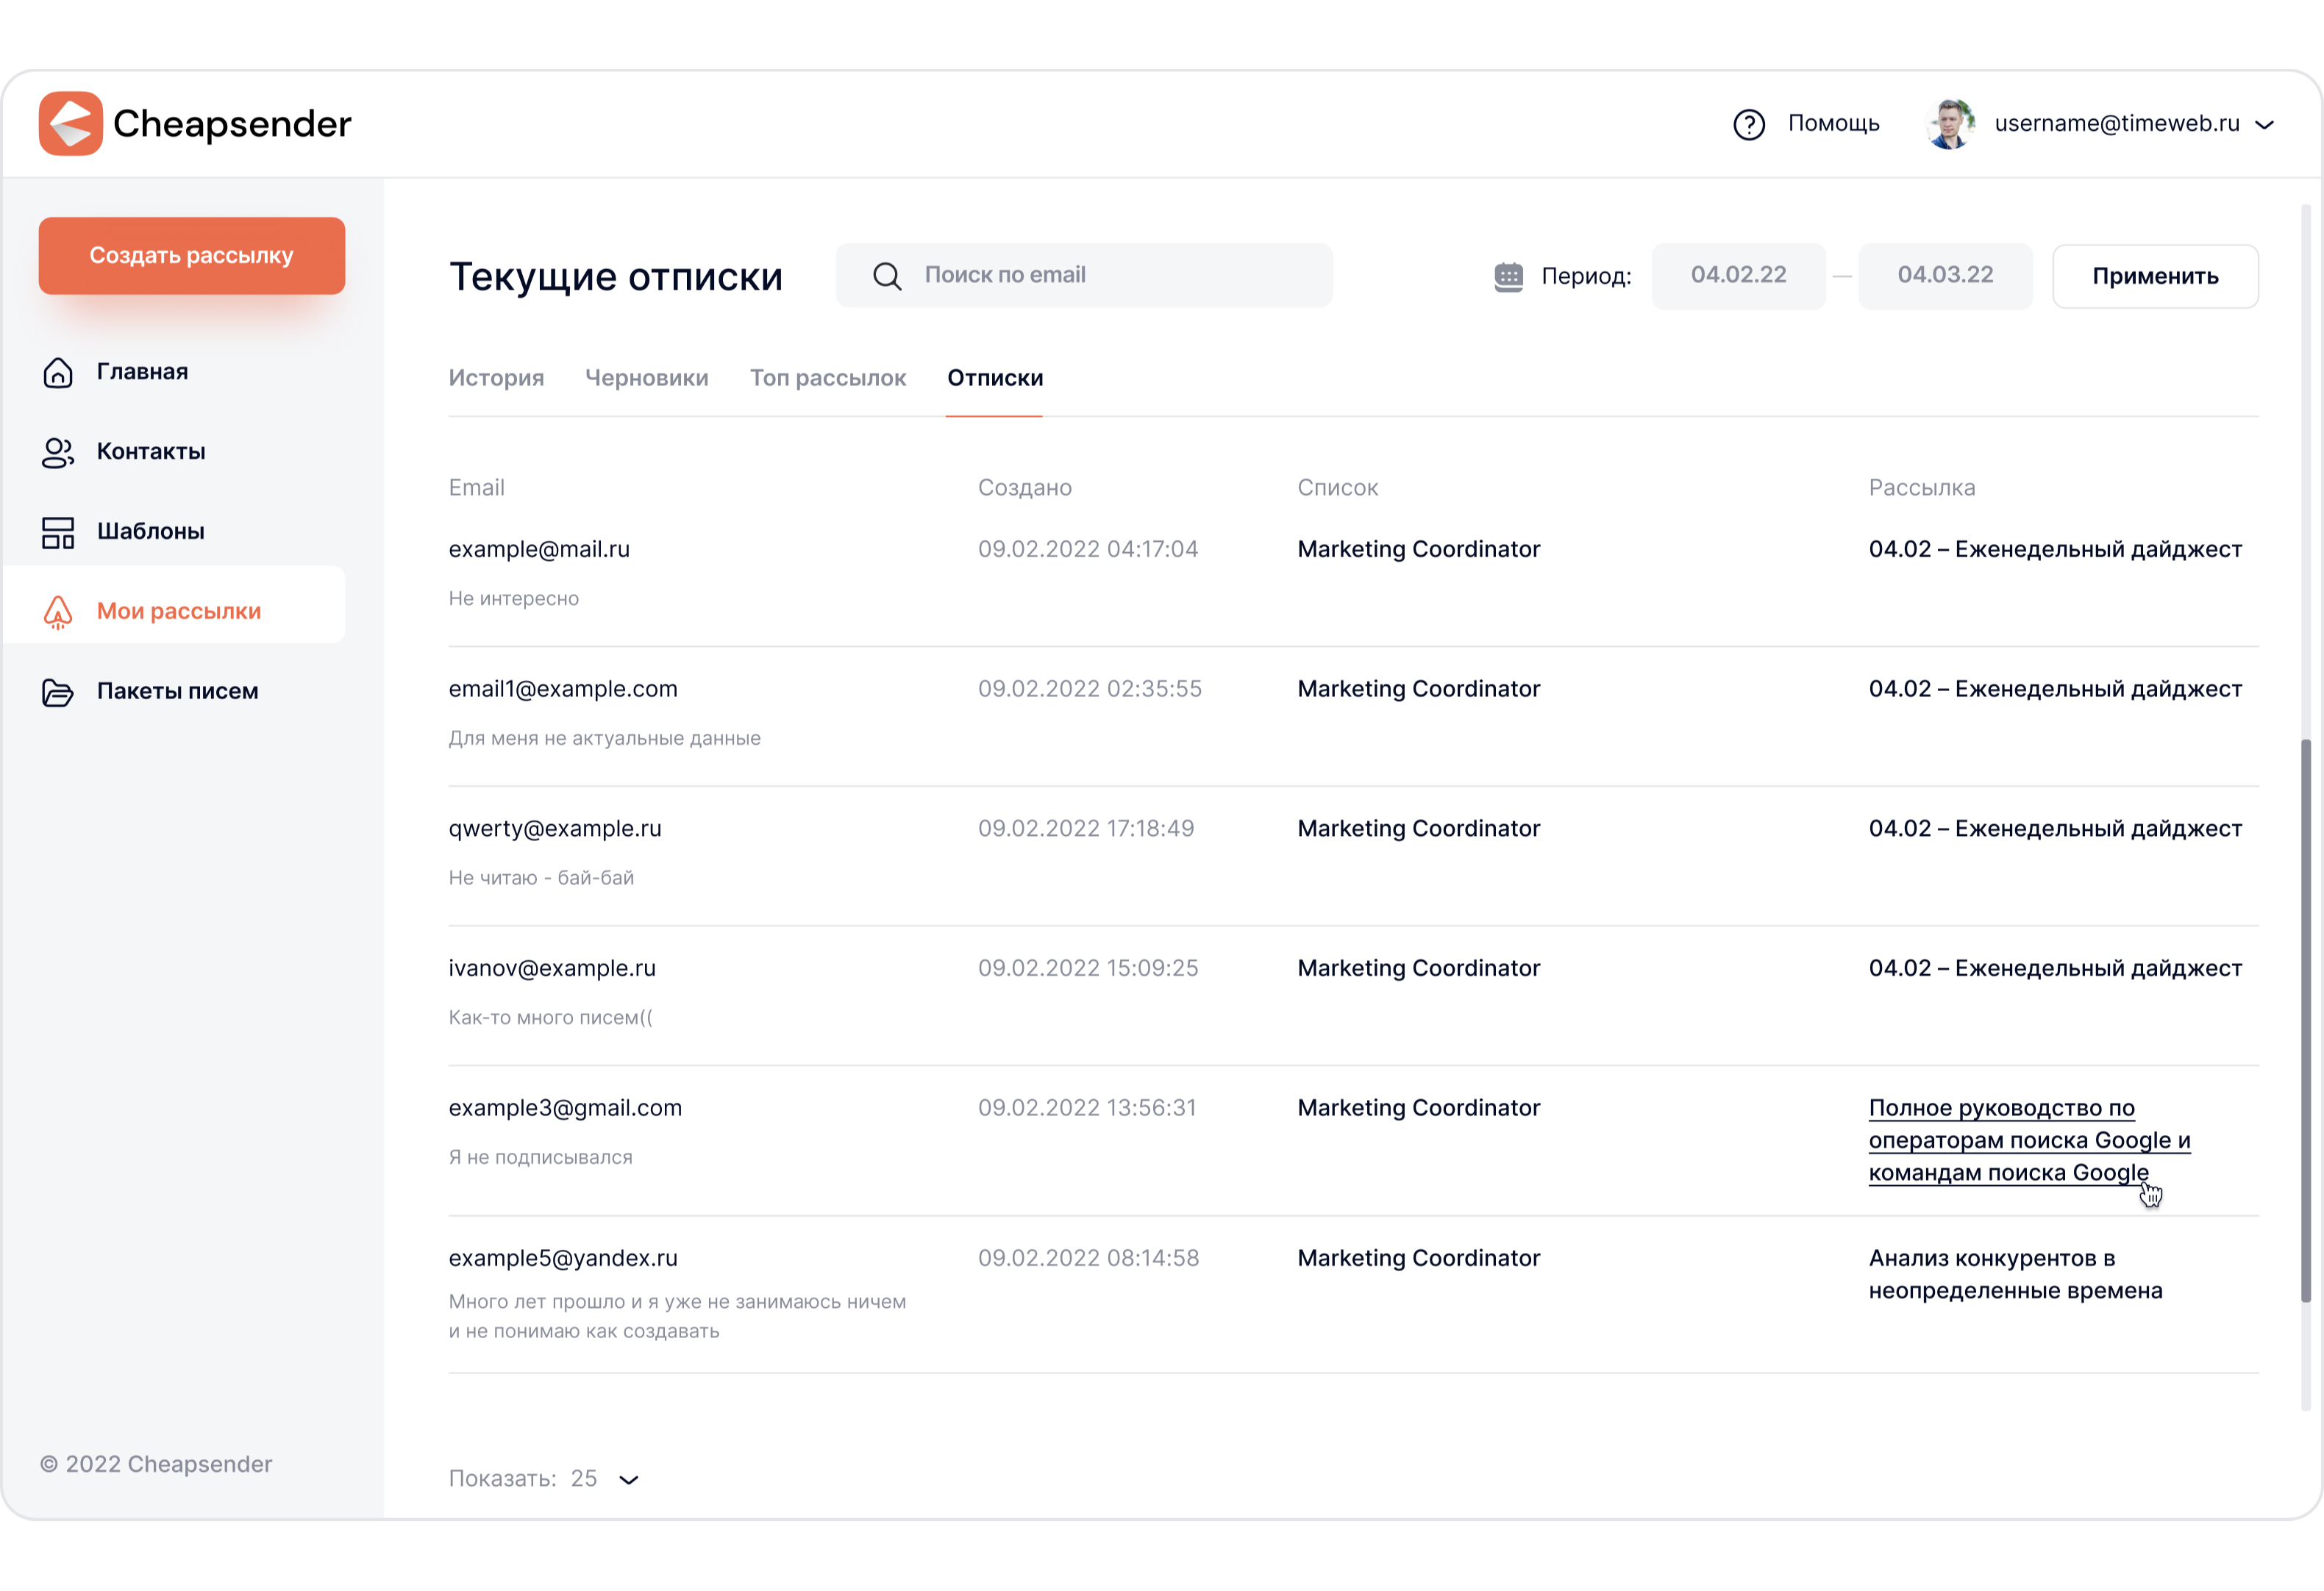
Task: Switch to the История tab
Action: 496,378
